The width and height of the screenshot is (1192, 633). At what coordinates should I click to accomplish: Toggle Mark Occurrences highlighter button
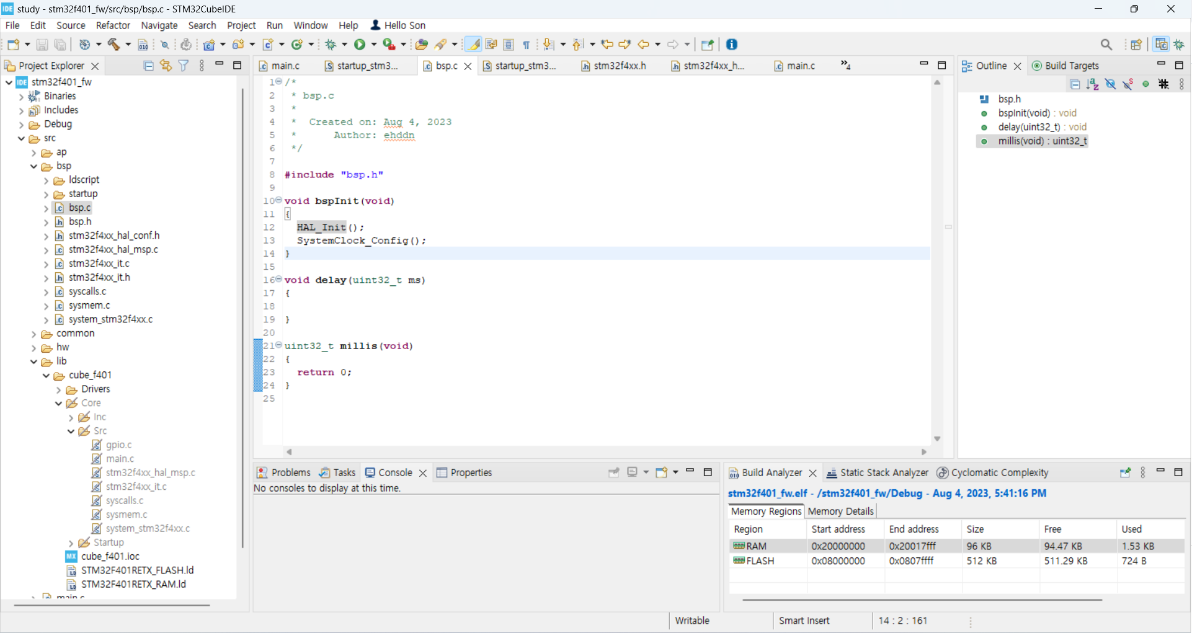tap(474, 45)
